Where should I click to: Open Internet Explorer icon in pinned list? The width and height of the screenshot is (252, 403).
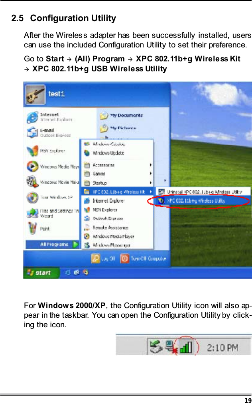[32, 117]
